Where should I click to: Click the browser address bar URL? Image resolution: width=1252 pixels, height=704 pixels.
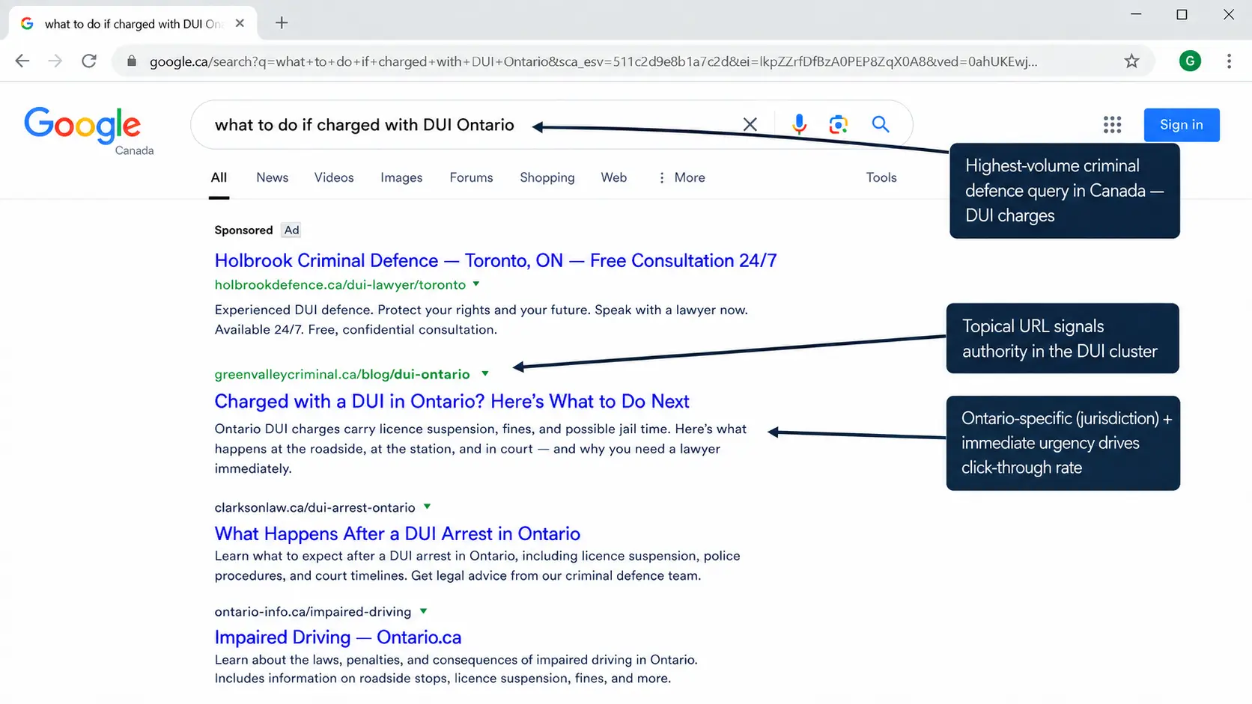point(593,61)
